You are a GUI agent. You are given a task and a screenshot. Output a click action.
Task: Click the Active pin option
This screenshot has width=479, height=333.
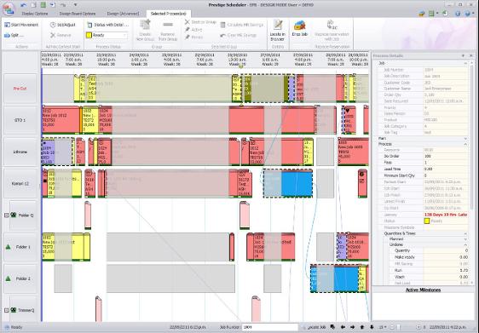pyautogui.click(x=193, y=30)
